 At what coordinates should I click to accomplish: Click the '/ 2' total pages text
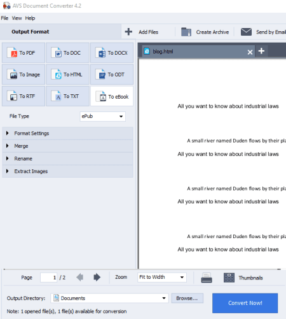(62, 278)
